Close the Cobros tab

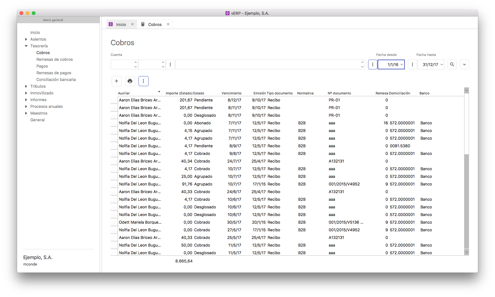coord(168,24)
